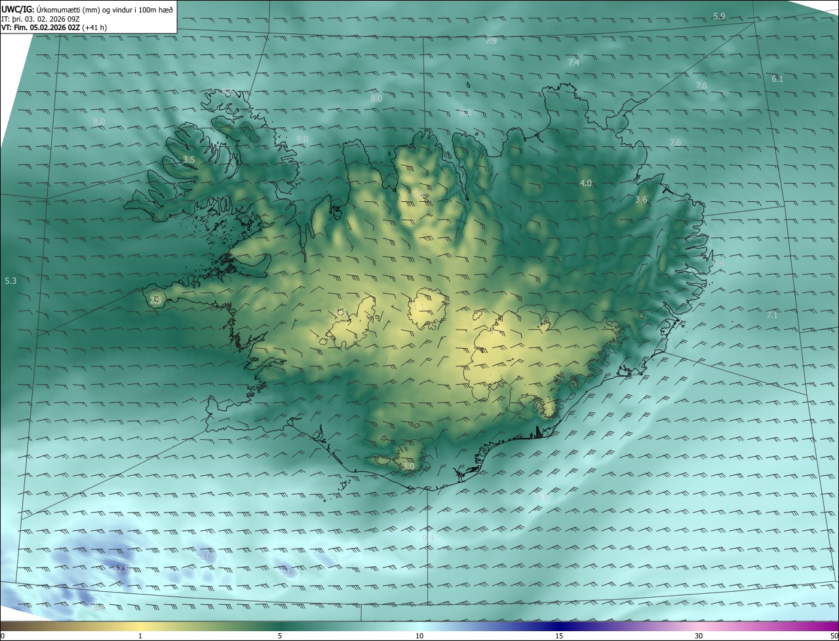839x641 pixels.
Task: Click the 0 tick on the color scale
Action: coord(3,636)
